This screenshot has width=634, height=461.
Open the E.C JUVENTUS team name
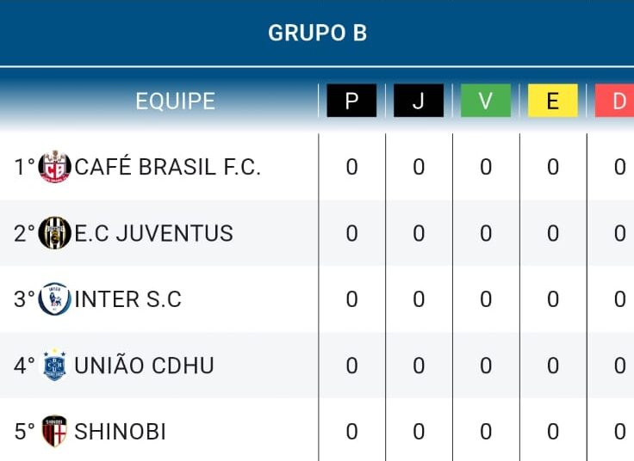[x=153, y=233]
